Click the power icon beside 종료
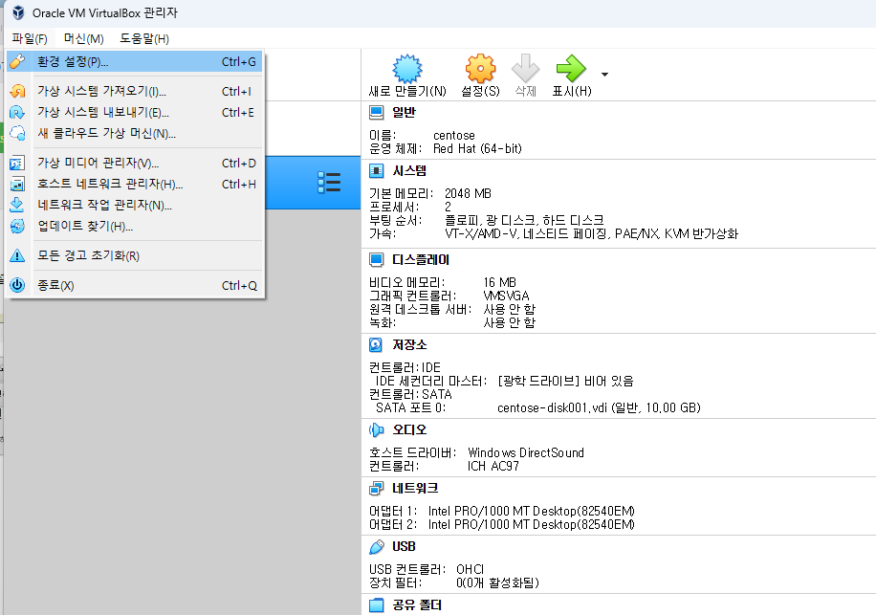876x615 pixels. pos(17,285)
